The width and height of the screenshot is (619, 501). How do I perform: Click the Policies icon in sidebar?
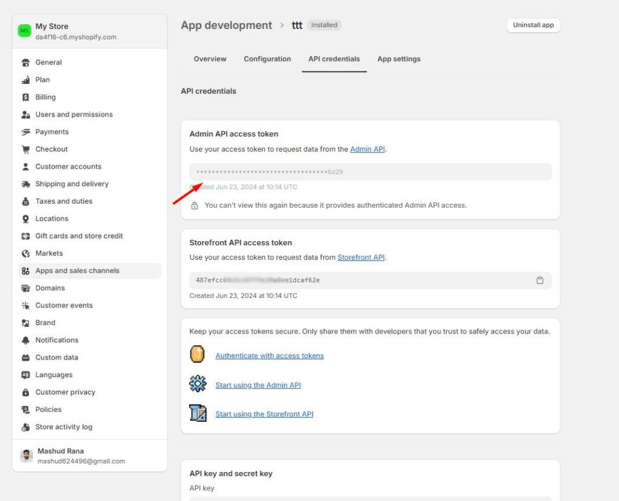[x=25, y=410]
